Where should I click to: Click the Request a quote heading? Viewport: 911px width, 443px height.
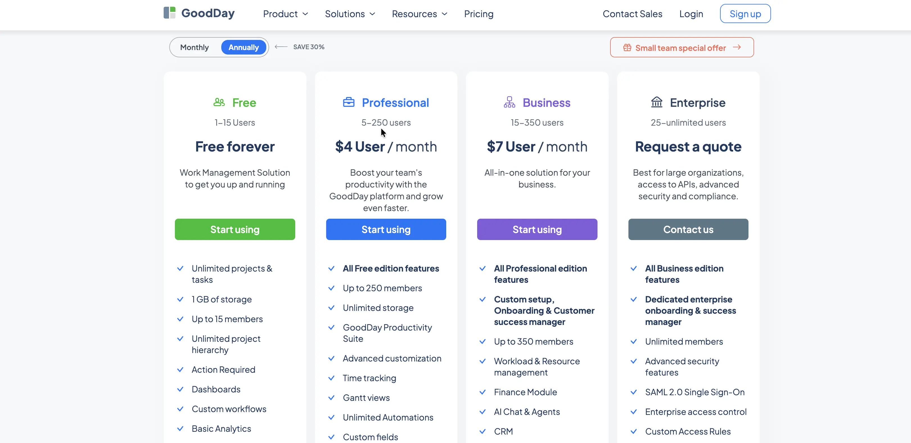pyautogui.click(x=688, y=146)
